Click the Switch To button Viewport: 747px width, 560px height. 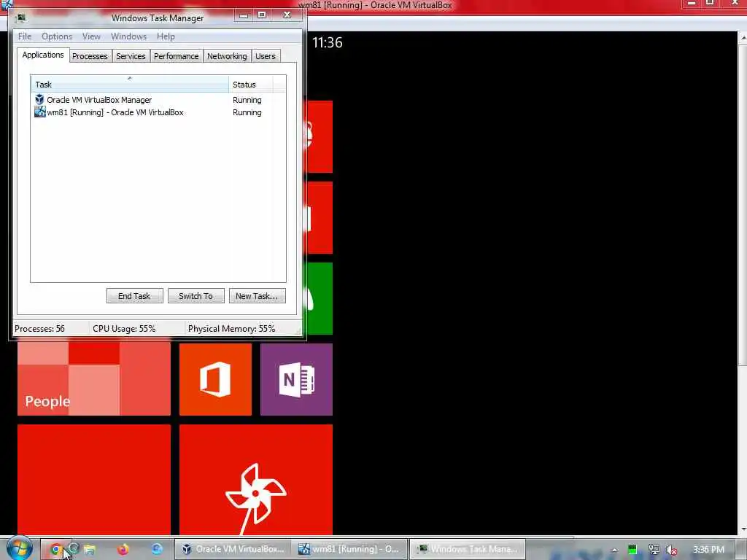point(196,296)
